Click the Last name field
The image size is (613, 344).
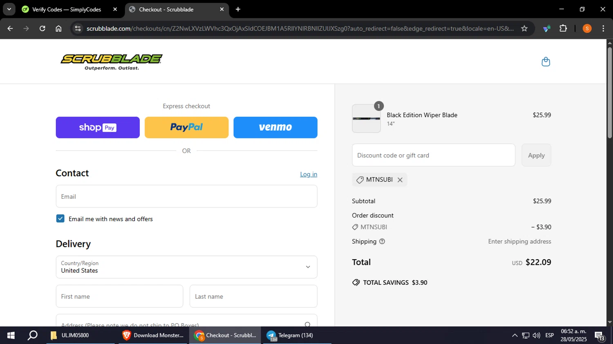pyautogui.click(x=253, y=296)
